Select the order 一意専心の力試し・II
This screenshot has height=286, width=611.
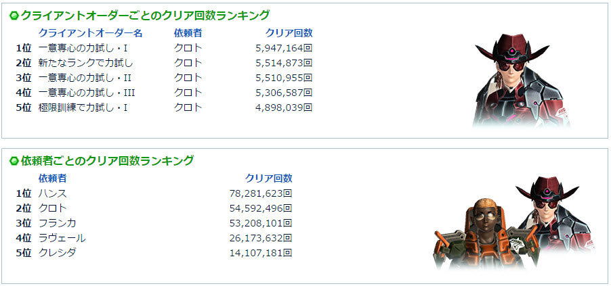(x=85, y=78)
